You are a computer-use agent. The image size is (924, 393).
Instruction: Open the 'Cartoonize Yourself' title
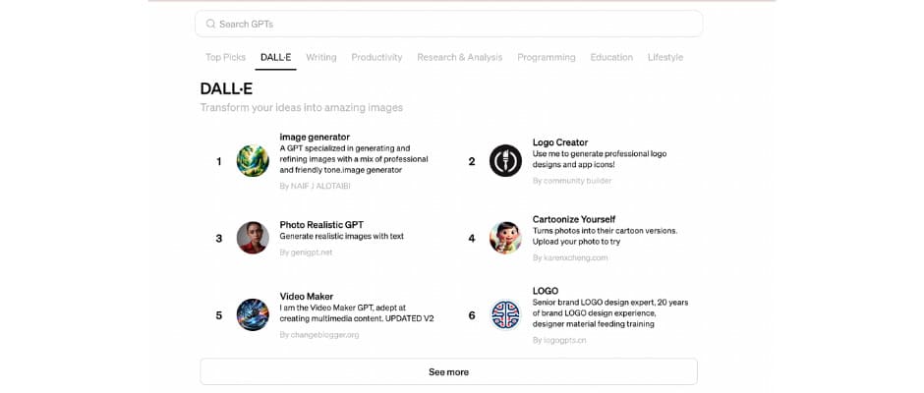point(574,219)
